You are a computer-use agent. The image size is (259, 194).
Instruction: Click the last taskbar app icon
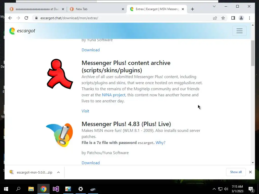point(93,189)
